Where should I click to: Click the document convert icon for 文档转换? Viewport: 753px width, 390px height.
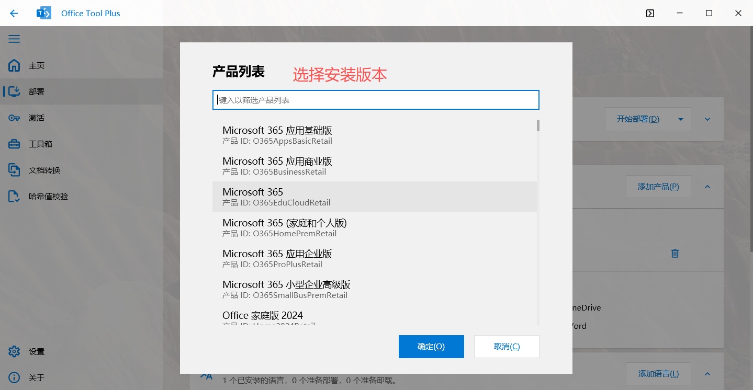pos(14,170)
